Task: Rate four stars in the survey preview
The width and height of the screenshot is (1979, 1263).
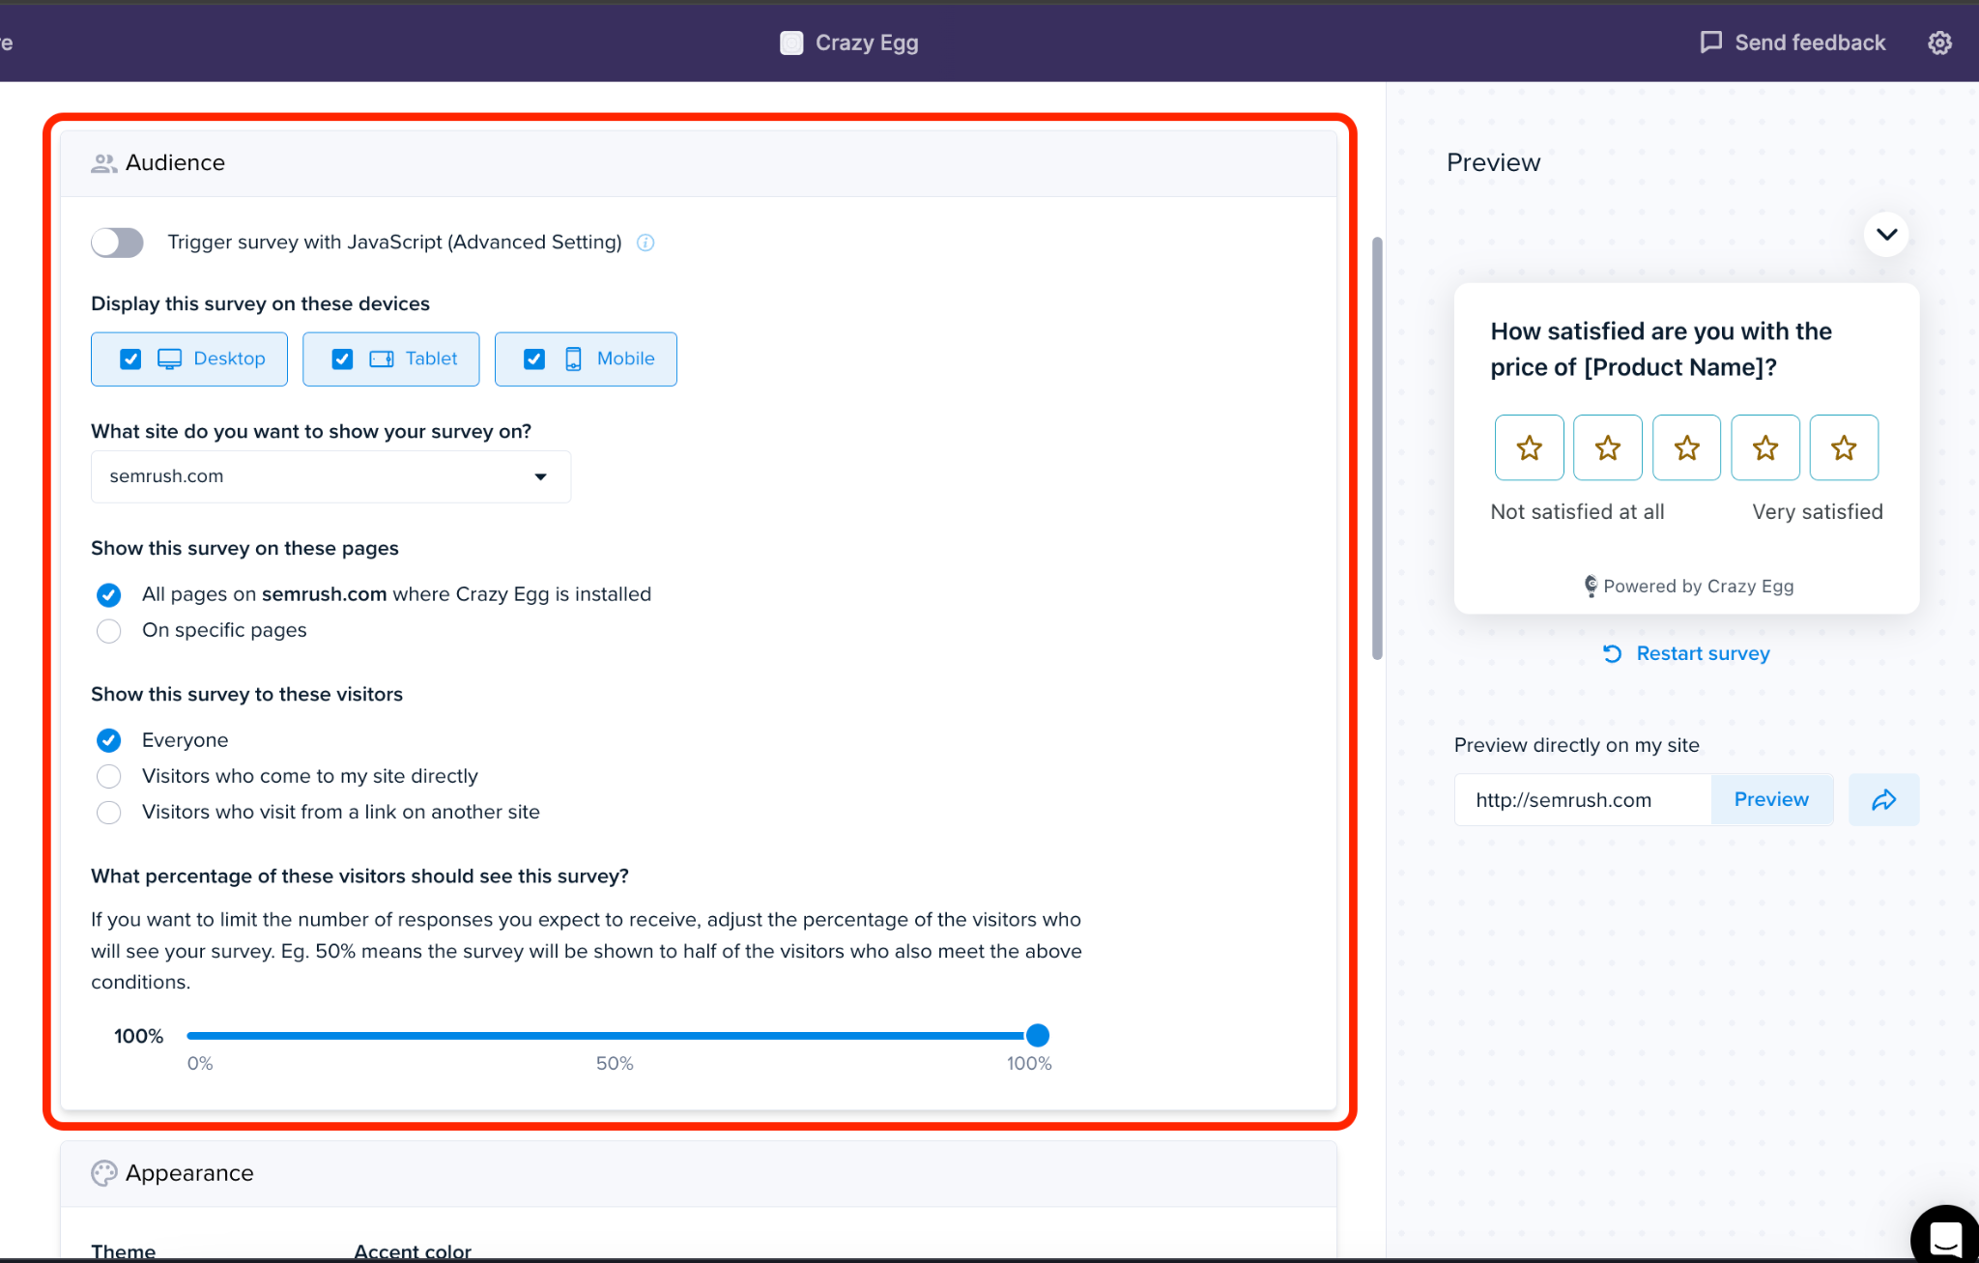Action: point(1765,447)
